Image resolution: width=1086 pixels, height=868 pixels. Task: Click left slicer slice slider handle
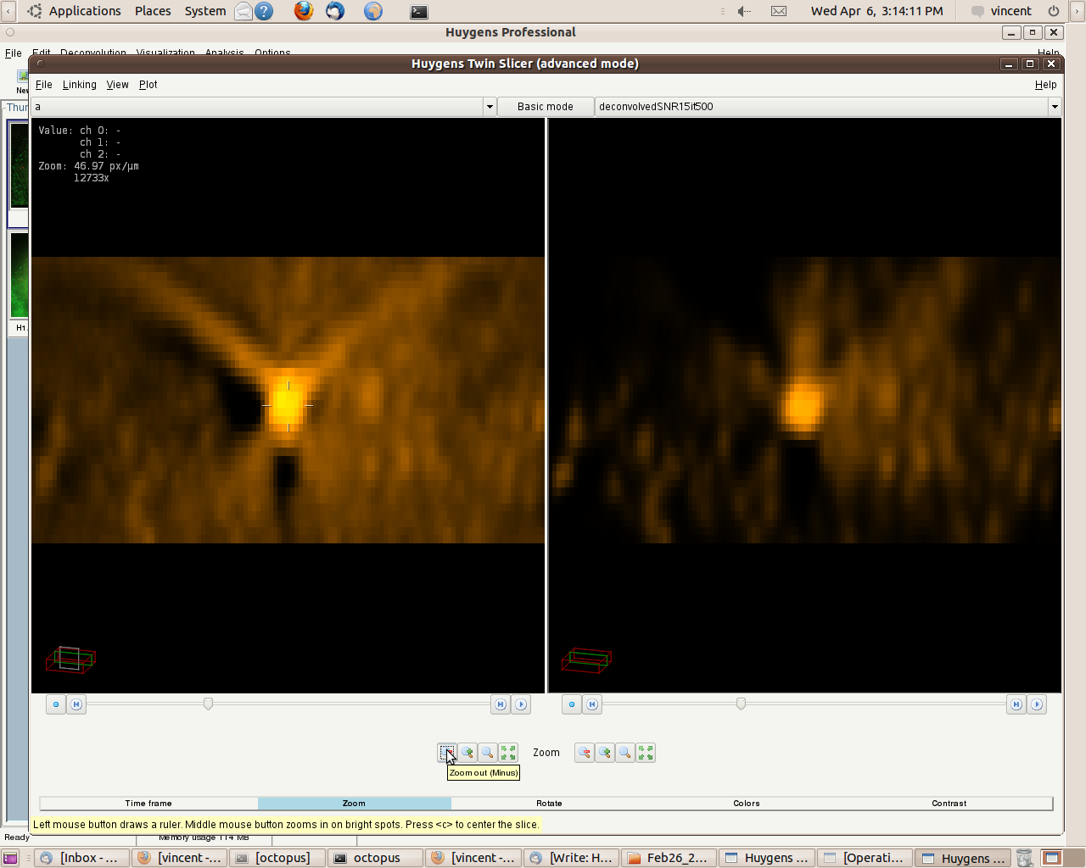(208, 704)
